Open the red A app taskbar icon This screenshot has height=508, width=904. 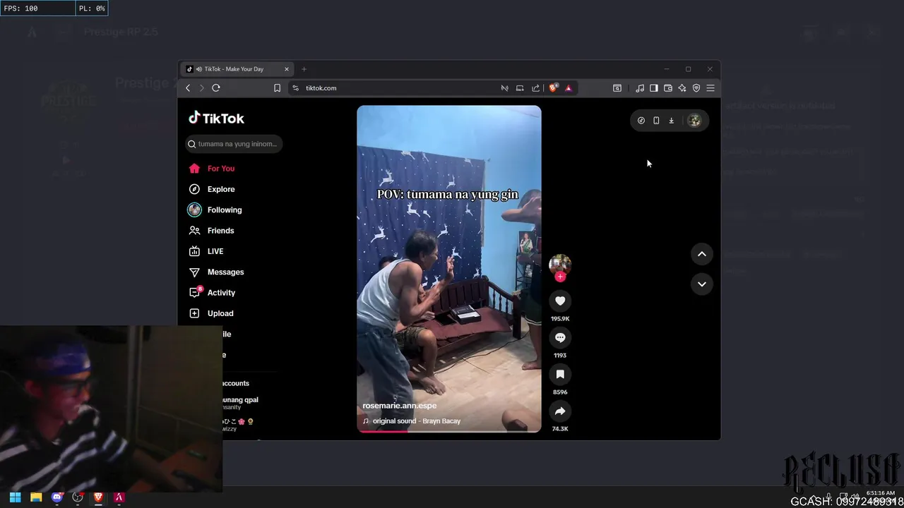click(119, 497)
